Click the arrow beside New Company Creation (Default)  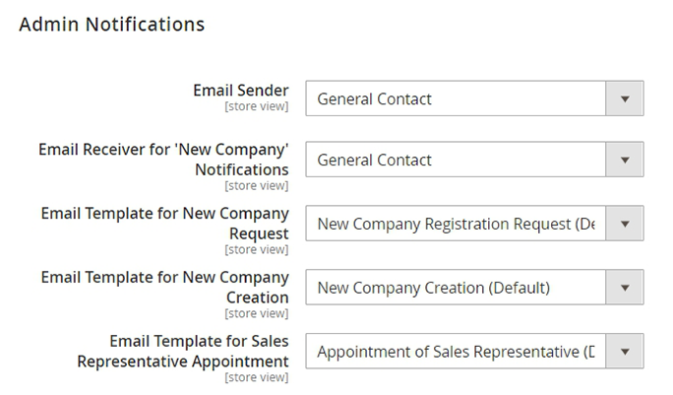624,288
